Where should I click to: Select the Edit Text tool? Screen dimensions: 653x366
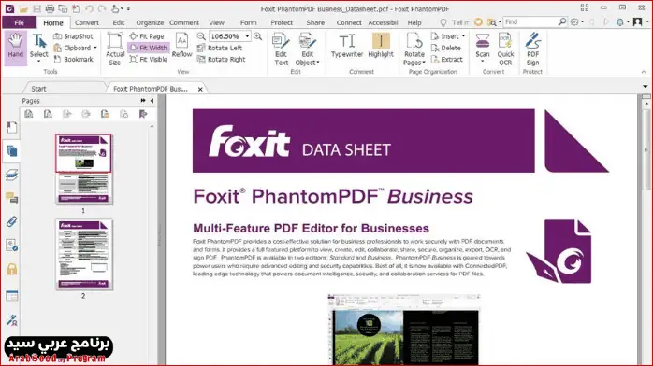[281, 49]
